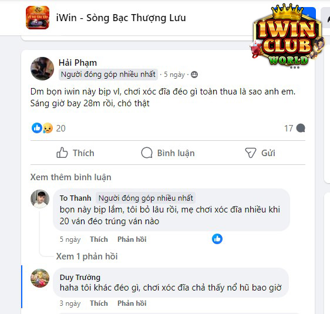Image resolution: width=330 pixels, height=314 pixels.
Task: Click the like reaction on To Thanh's comment
Action: [217, 239]
